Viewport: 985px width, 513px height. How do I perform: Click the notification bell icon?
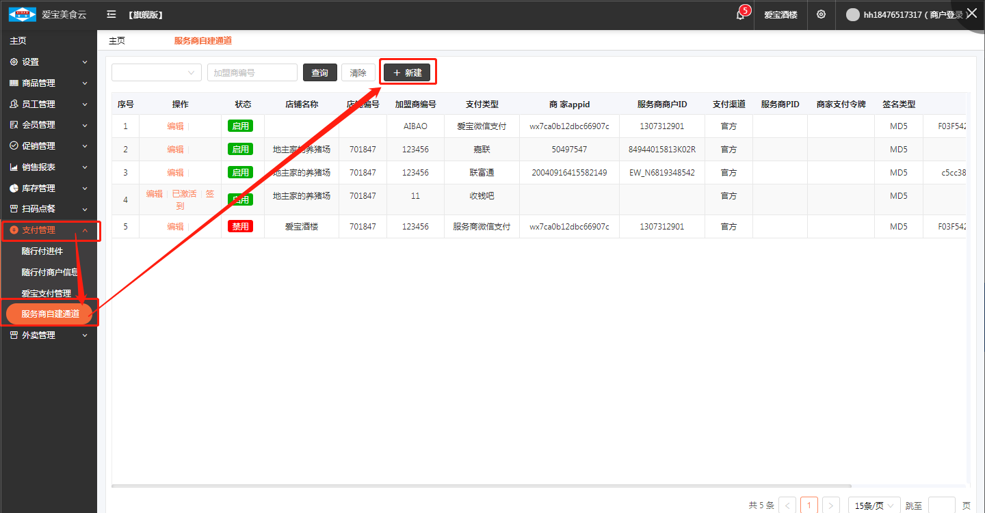click(x=740, y=15)
